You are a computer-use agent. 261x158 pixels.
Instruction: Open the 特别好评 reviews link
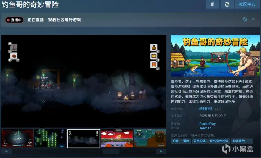pyautogui.click(x=206, y=109)
